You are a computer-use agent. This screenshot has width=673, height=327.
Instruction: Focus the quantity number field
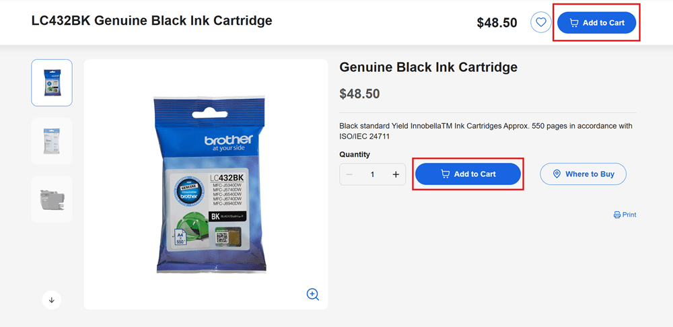372,174
